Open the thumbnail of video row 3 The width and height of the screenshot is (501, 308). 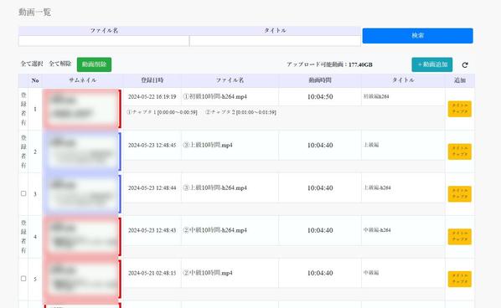pos(81,193)
